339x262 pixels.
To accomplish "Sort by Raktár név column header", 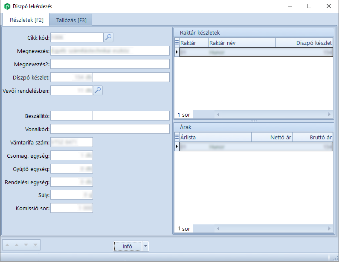I will tap(241, 43).
